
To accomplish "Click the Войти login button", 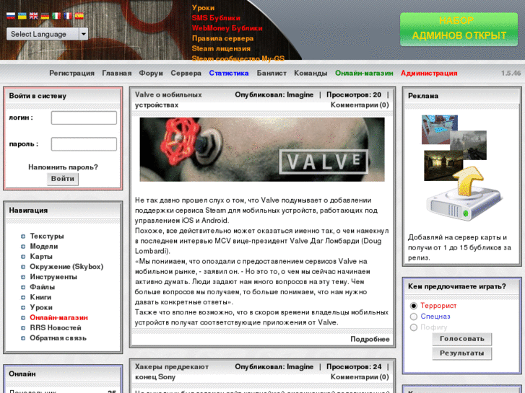I will pos(63,179).
